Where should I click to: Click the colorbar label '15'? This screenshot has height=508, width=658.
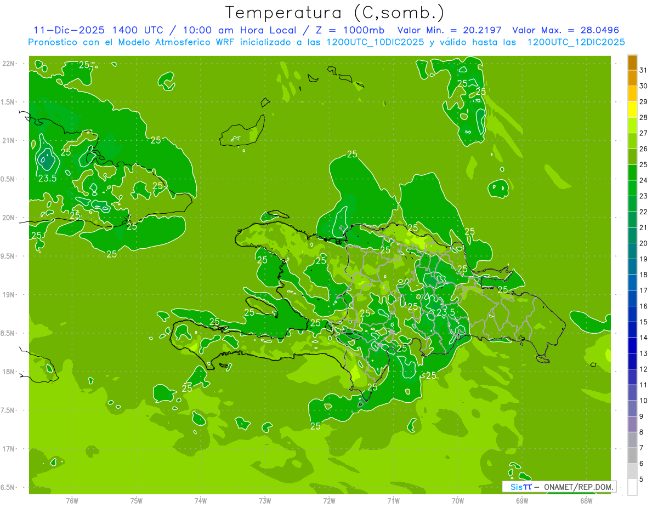(643, 322)
